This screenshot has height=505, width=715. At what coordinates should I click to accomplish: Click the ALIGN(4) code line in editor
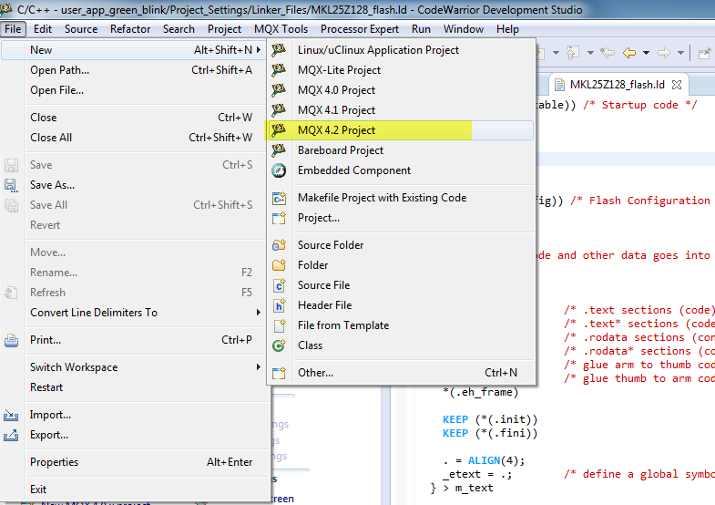tap(484, 460)
